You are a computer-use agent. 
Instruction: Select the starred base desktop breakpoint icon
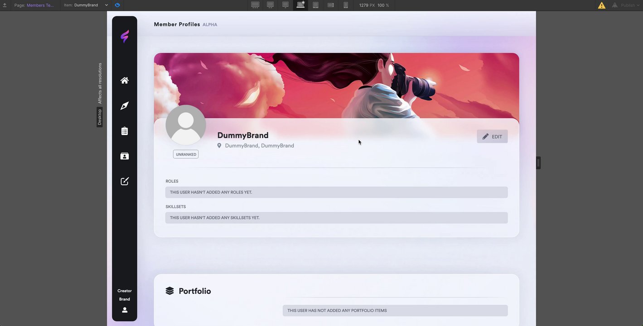(300, 5)
